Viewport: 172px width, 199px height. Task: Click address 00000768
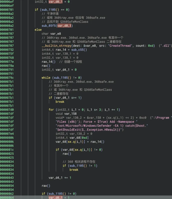click(7, 57)
